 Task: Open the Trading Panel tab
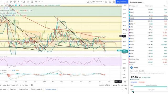click(x=51, y=89)
